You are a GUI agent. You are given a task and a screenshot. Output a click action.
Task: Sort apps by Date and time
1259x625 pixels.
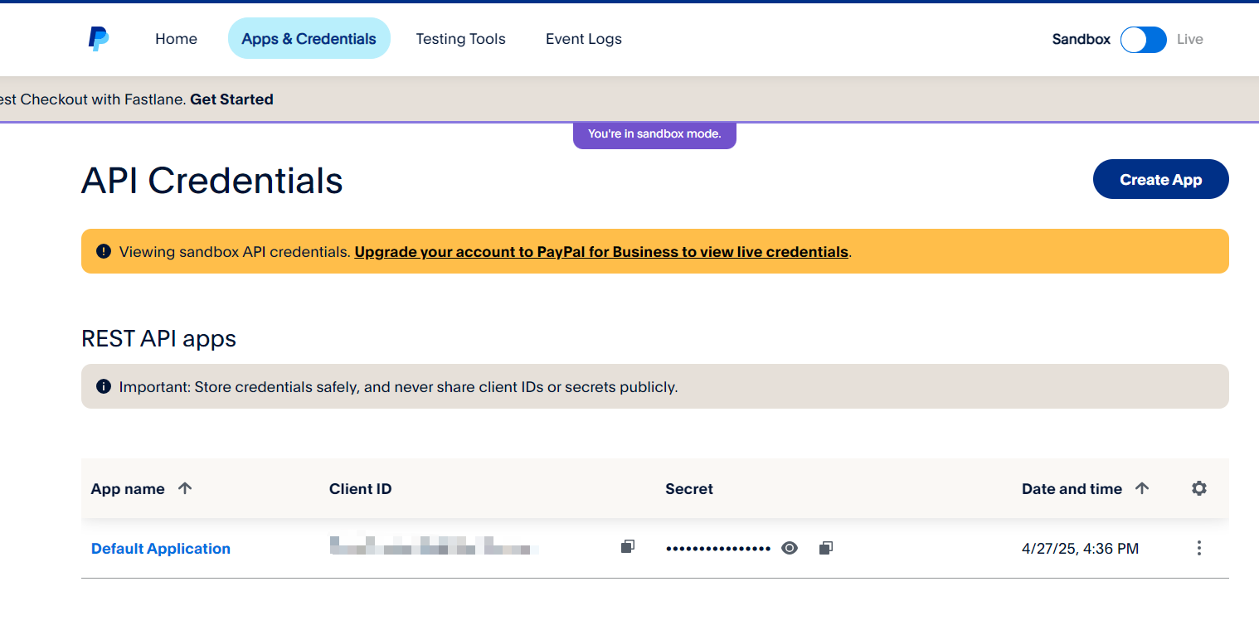coord(1086,488)
